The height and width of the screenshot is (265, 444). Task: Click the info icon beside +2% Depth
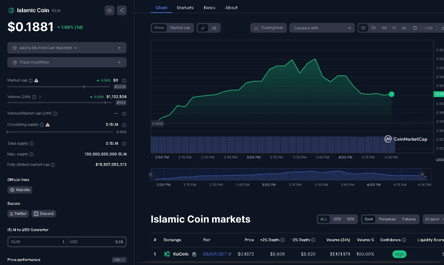point(283,240)
